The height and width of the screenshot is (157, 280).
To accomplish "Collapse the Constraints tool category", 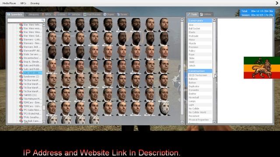I will tap(200, 20).
